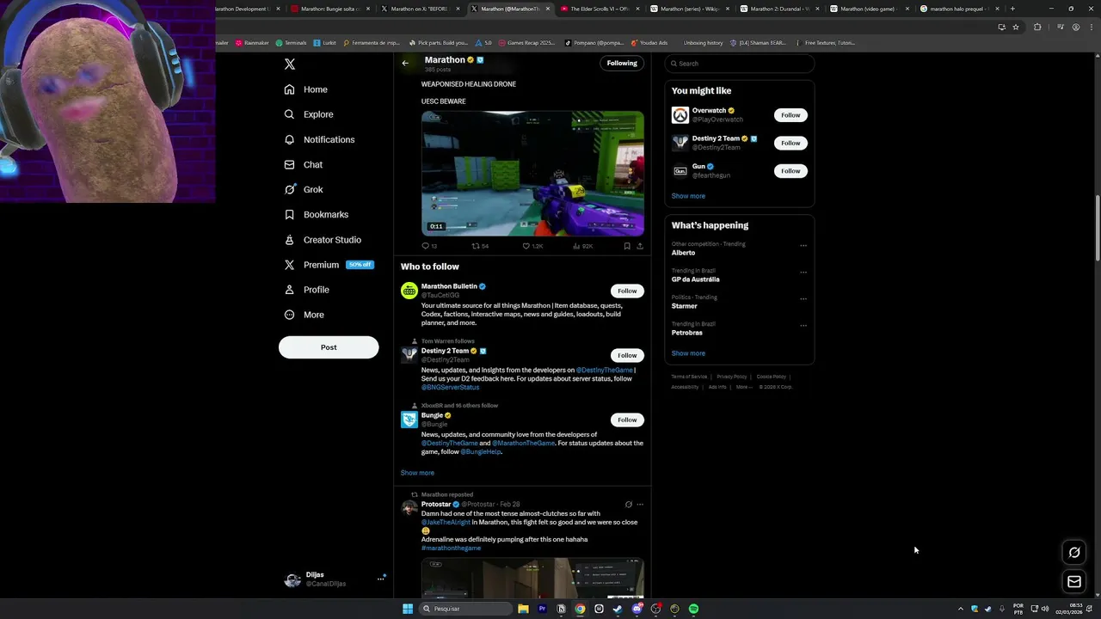Open Games Recap 2025 bookmark
The width and height of the screenshot is (1101, 619).
(526, 42)
